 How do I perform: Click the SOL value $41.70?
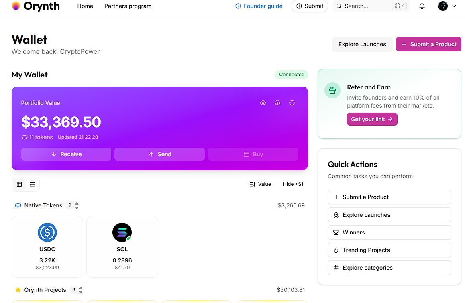[x=122, y=268]
